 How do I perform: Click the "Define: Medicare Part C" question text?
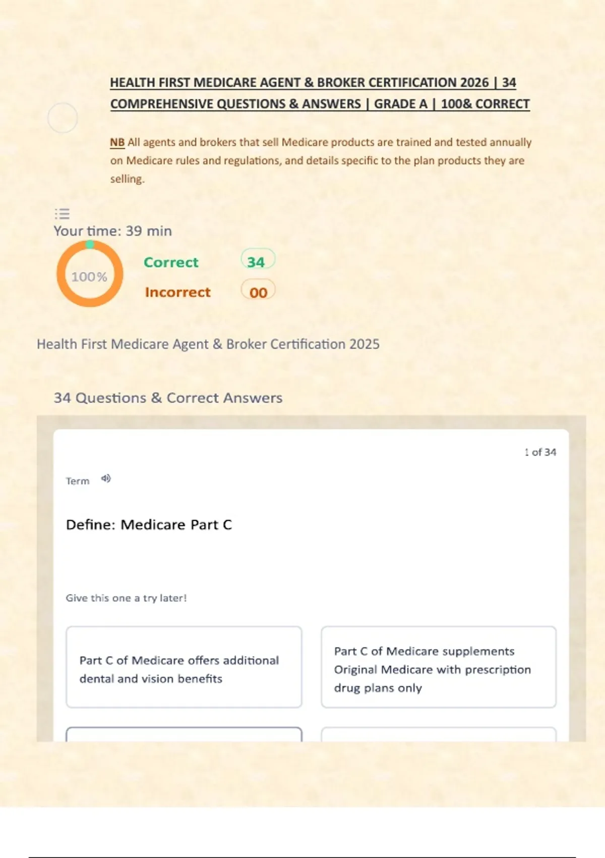coord(149,525)
